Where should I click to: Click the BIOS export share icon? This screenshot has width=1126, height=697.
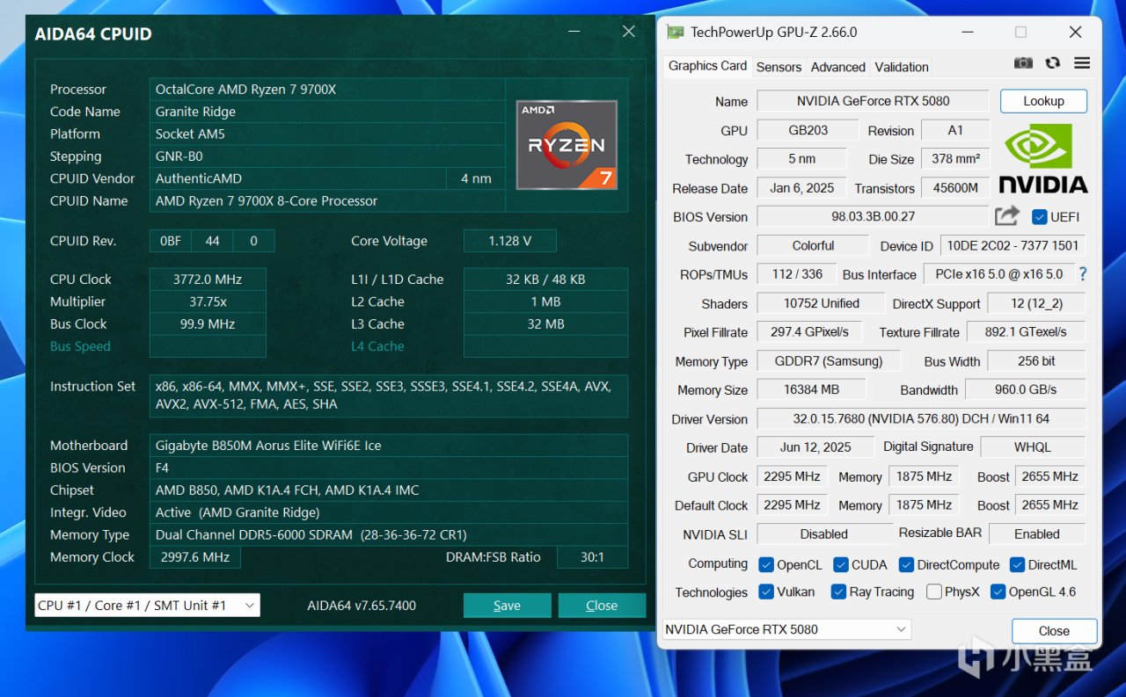(1007, 216)
